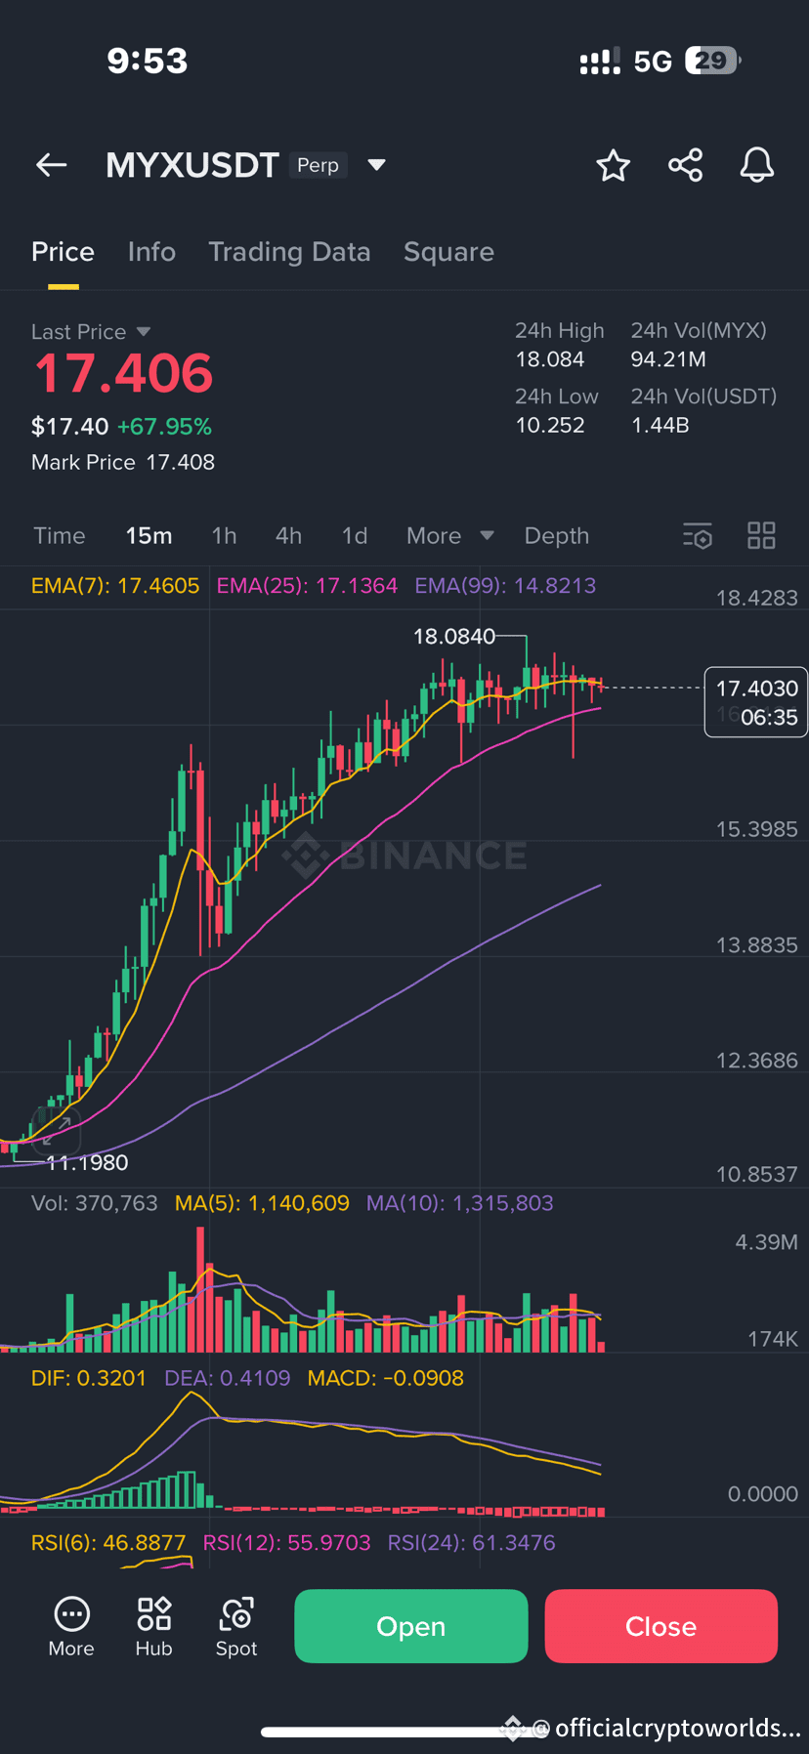The height and width of the screenshot is (1754, 809).
Task: Open the Square tab
Action: click(448, 252)
